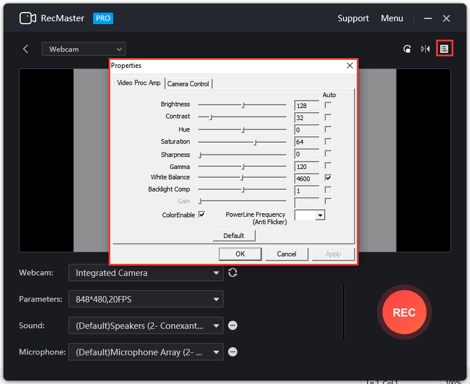Switch to Video Proc Amp tab
470x384 pixels.
(x=139, y=83)
